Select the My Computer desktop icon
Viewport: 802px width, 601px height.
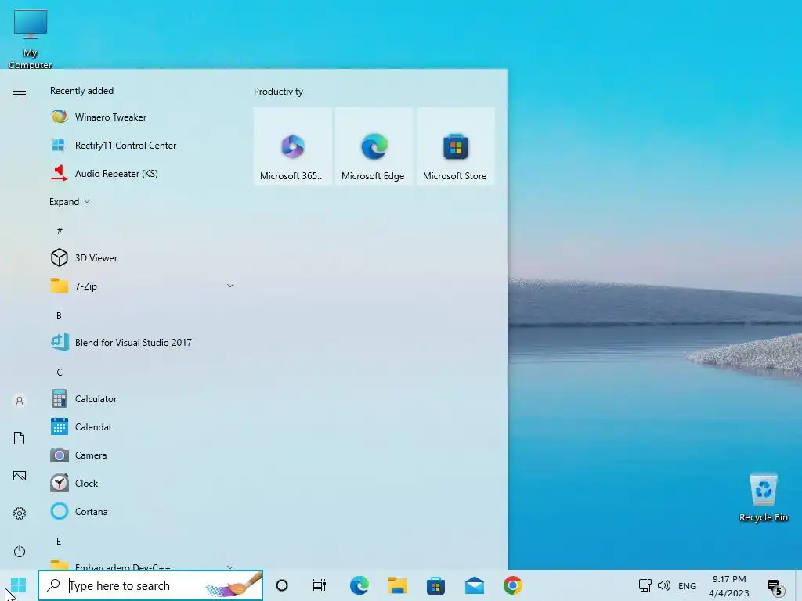click(31, 39)
